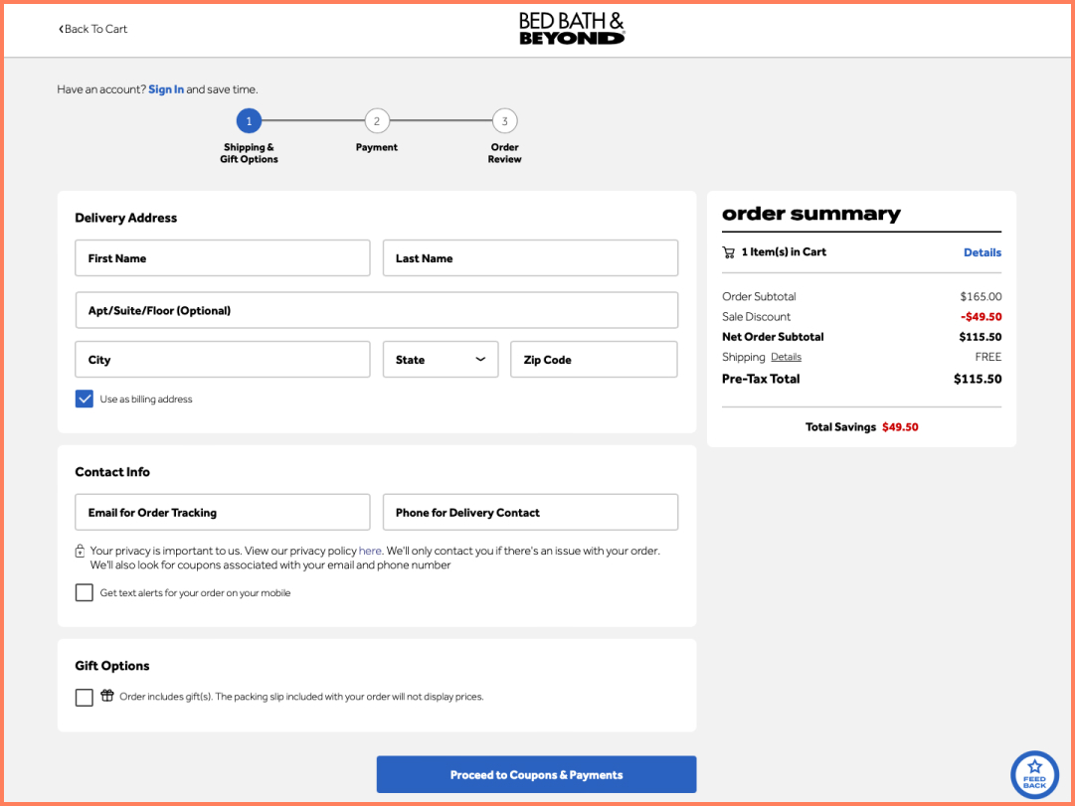1075x806 pixels.
Task: Click the Bed Bath & Beyond logo
Action: tap(571, 29)
